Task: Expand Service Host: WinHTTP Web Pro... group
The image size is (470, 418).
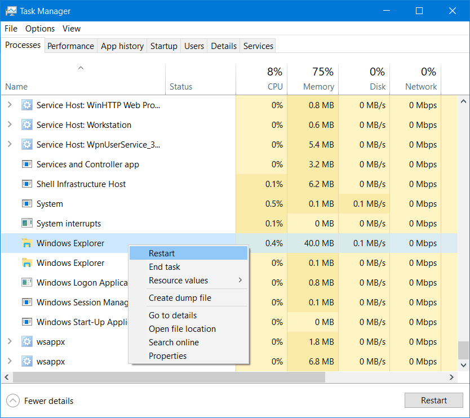Action: click(10, 105)
